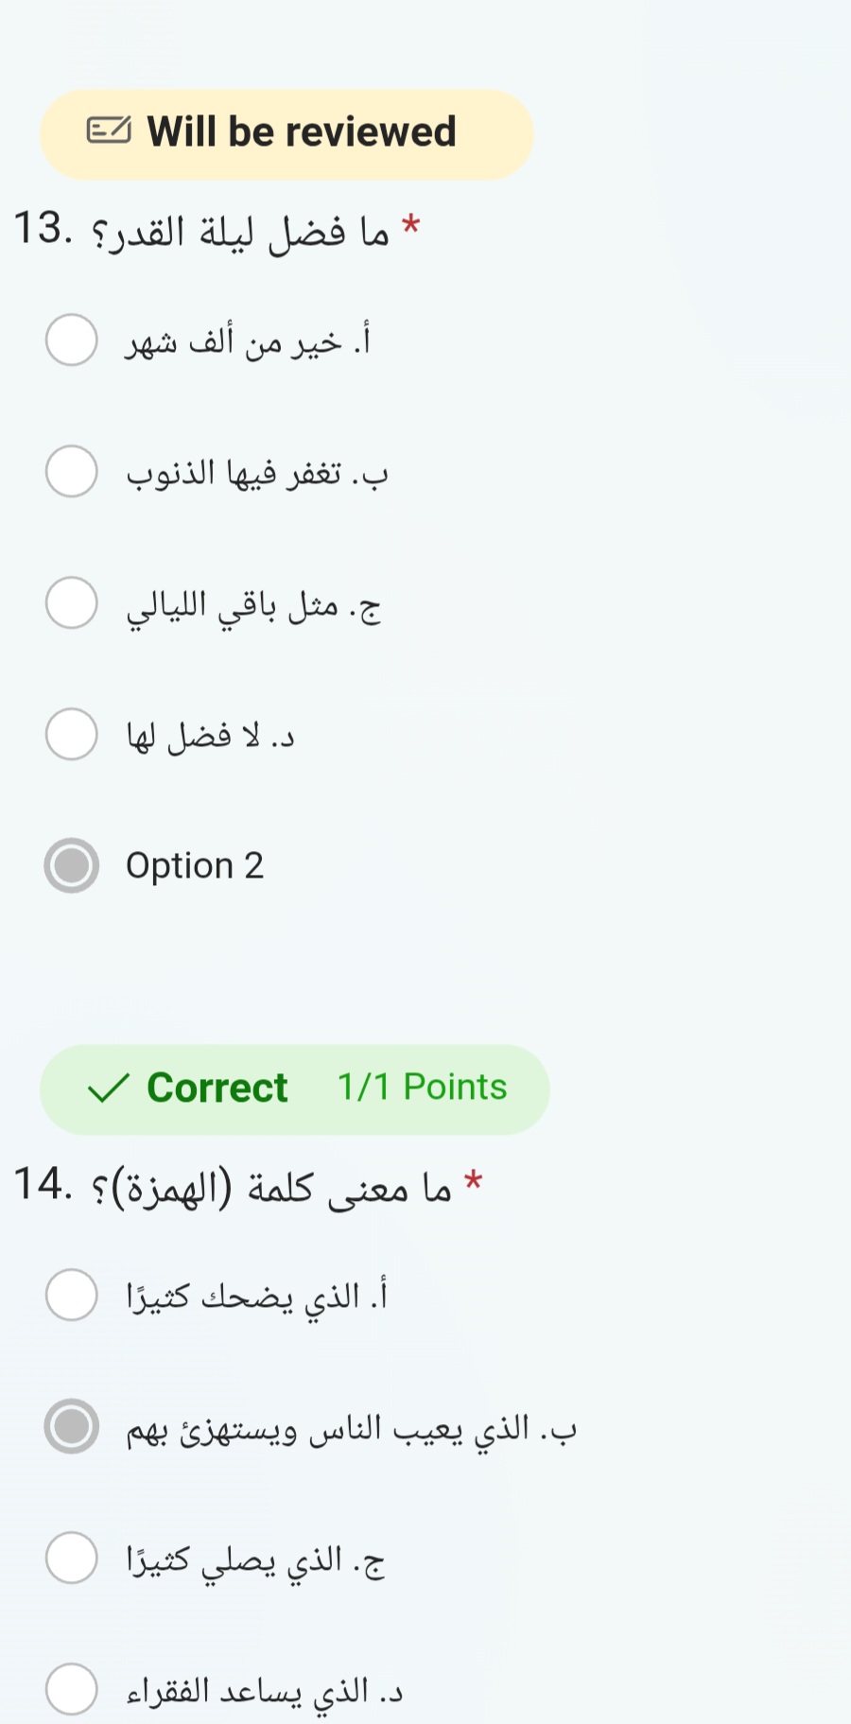Click question text ما معنى كلمة (الهمزة)؟
Screen dimensions: 851x1724
pyautogui.click(x=271, y=1187)
